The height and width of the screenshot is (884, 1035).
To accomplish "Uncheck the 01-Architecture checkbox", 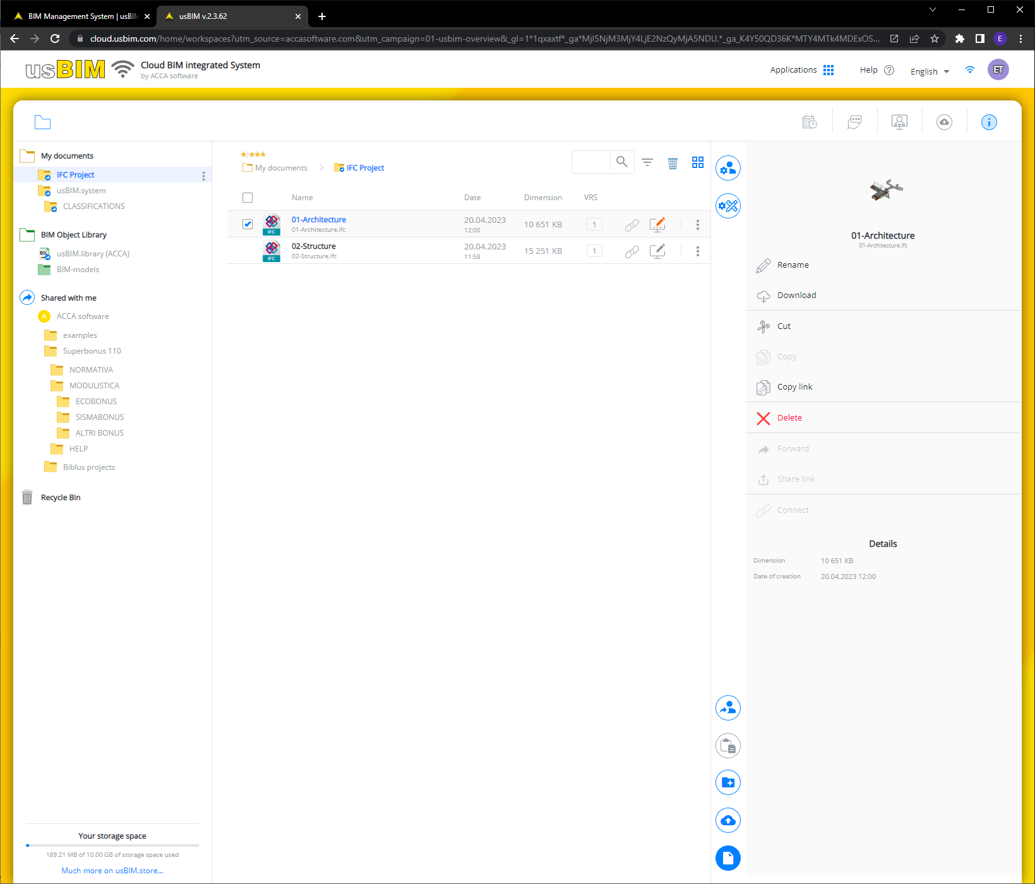I will 248,224.
